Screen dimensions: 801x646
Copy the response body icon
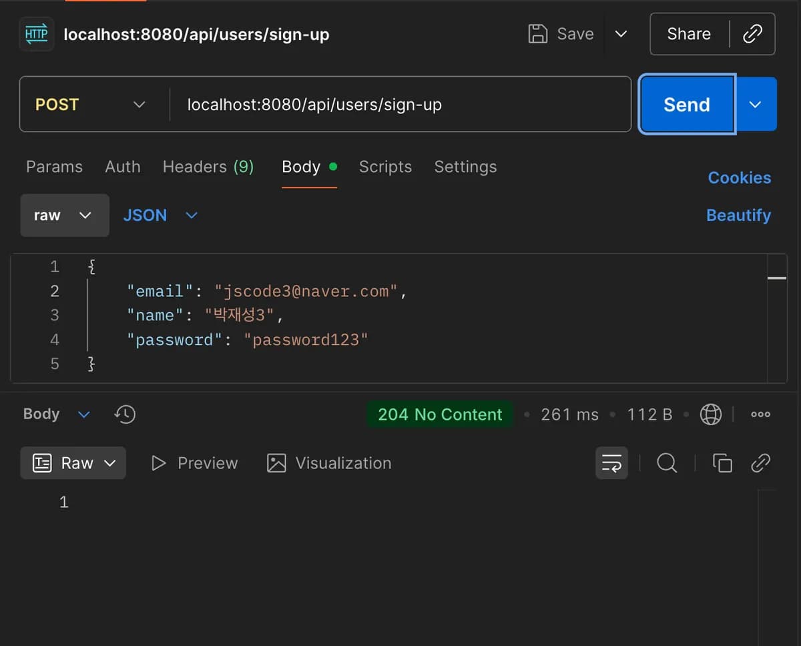click(722, 463)
